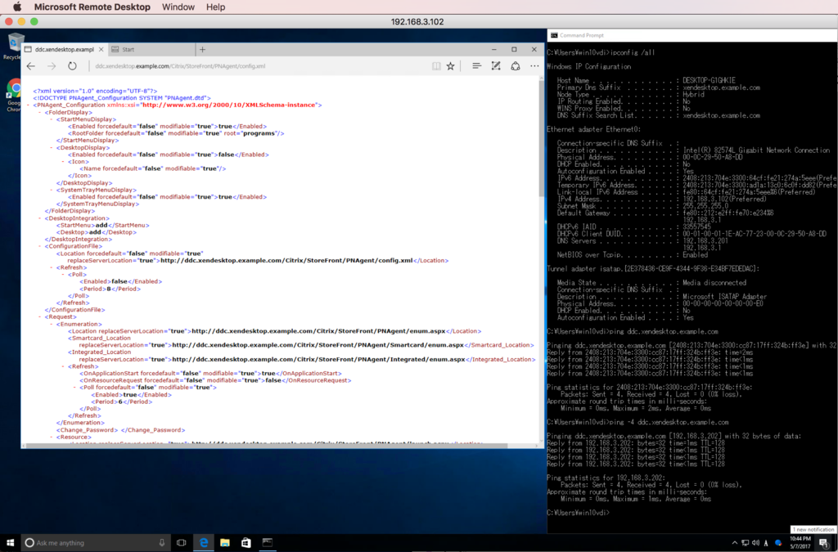Click the network icon in system tray

(x=745, y=543)
